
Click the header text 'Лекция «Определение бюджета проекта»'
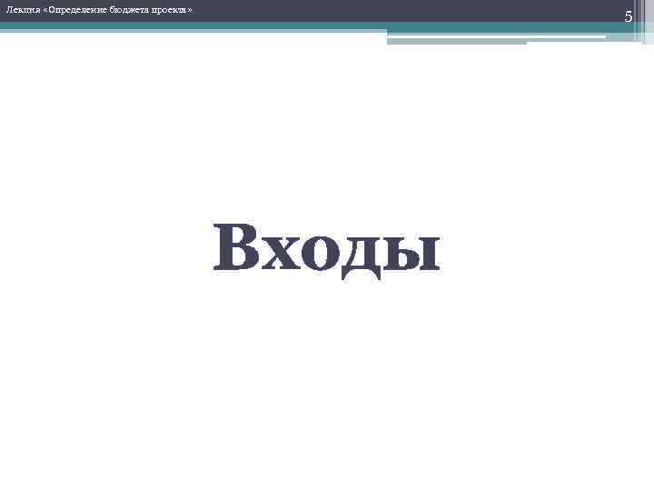[x=100, y=10]
